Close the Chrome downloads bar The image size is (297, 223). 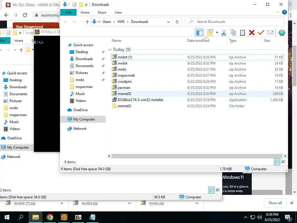292,203
